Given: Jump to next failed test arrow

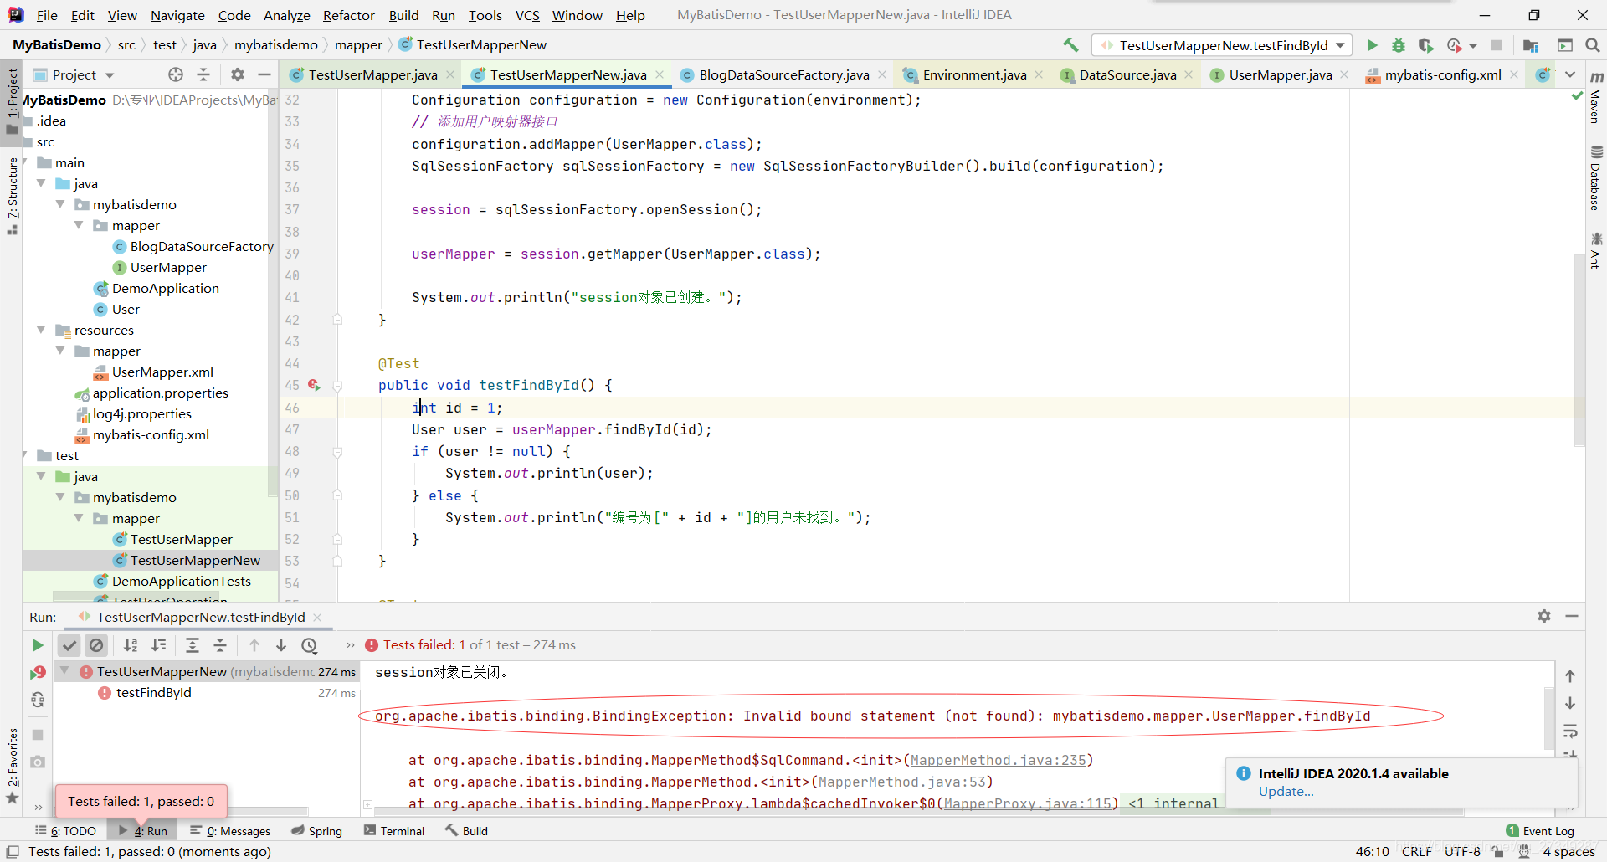Looking at the screenshot, I should pyautogui.click(x=281, y=645).
